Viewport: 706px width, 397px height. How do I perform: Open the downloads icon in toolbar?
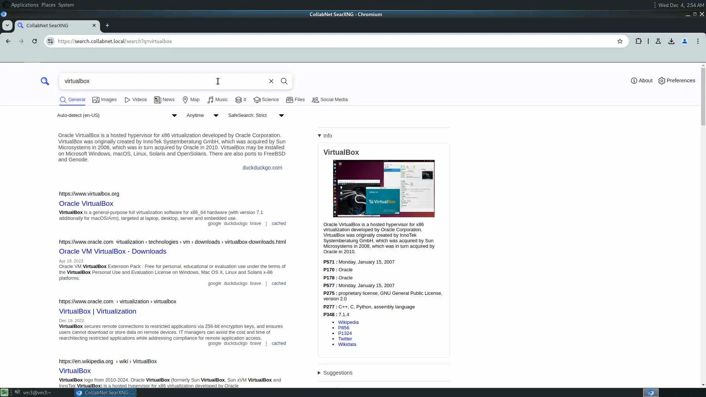[671, 41]
